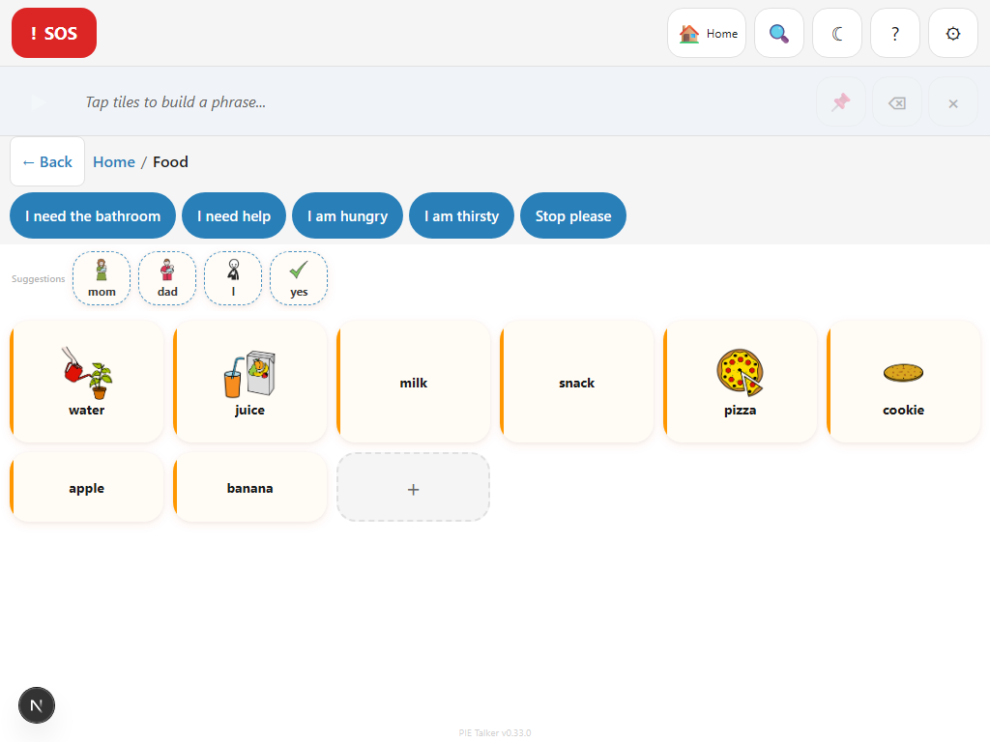Toggle dark mode with the moon icon
Viewport: 990px width, 742px height.
point(836,32)
